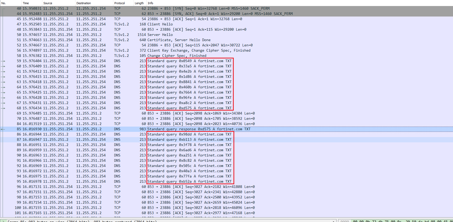
Task: Select DNS query 0x7664 packet row
Action: pos(226,92)
